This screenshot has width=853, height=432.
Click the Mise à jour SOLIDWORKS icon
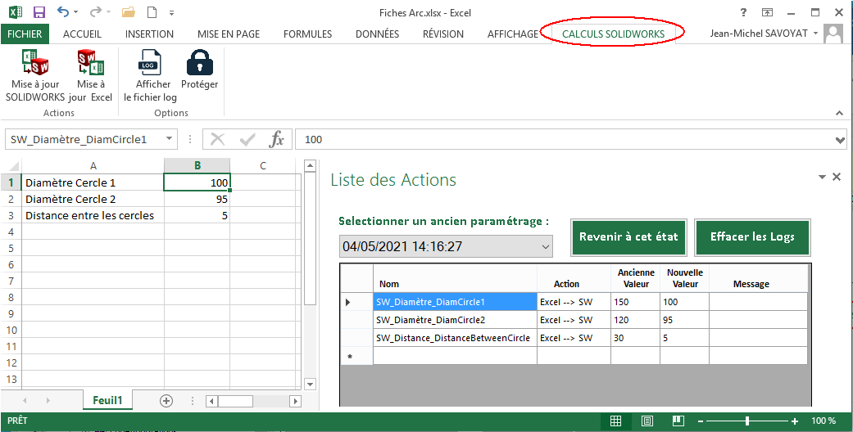coord(34,63)
